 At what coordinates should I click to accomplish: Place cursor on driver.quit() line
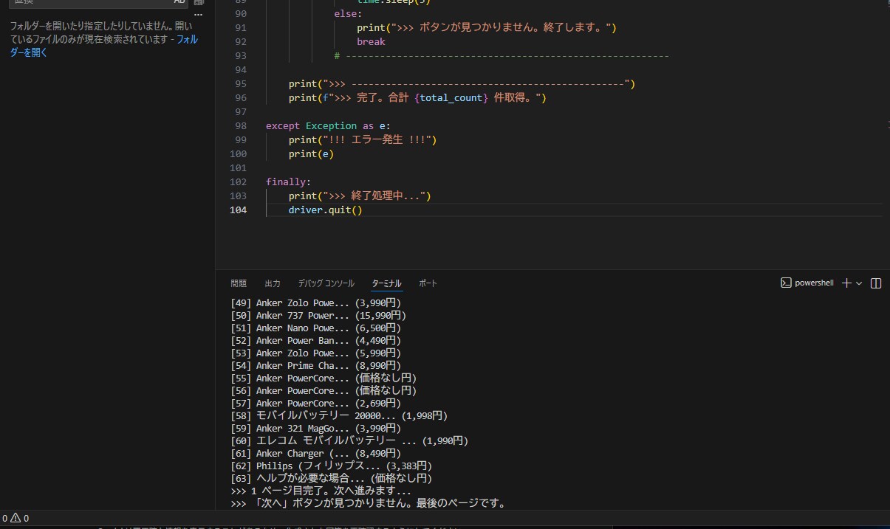click(326, 210)
